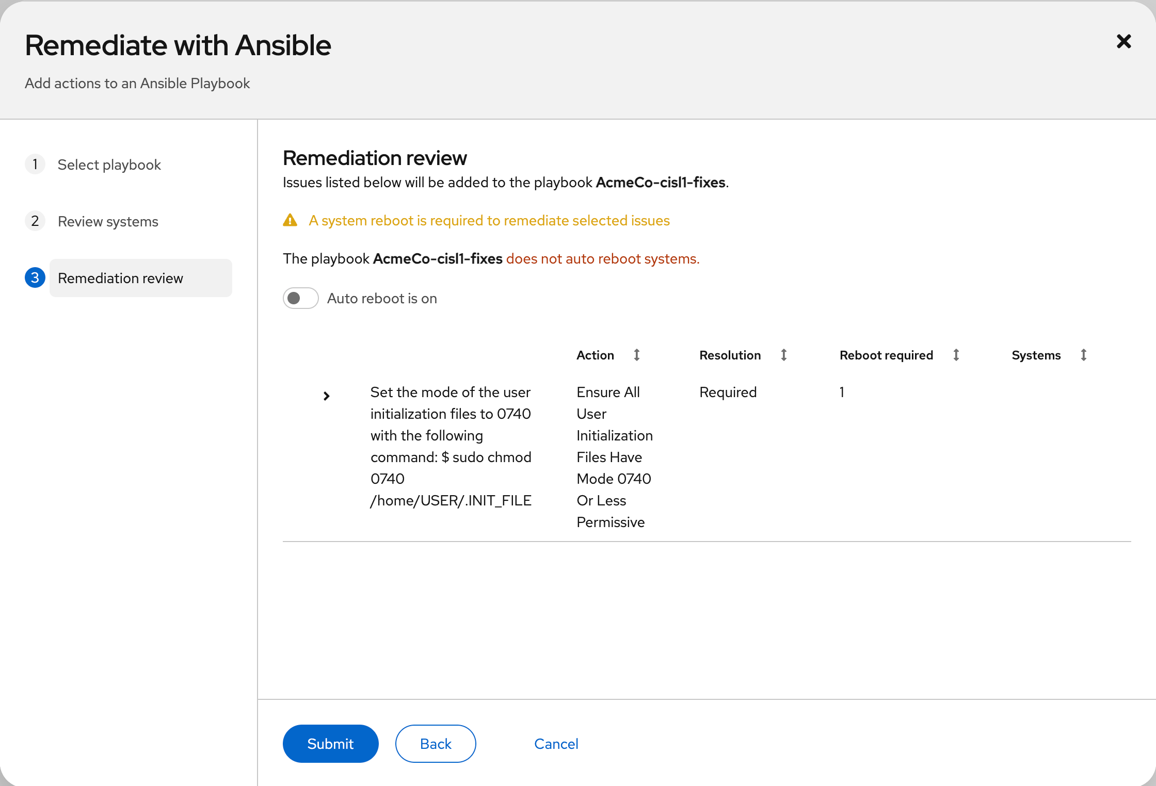The width and height of the screenshot is (1156, 786).
Task: Close the Remediate with Ansible dialog
Action: coord(1123,41)
